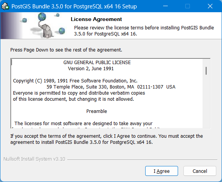Viewport: 222px width, 182px height.
Task: Click the 59 Temple Place address line
Action: click(x=111, y=87)
